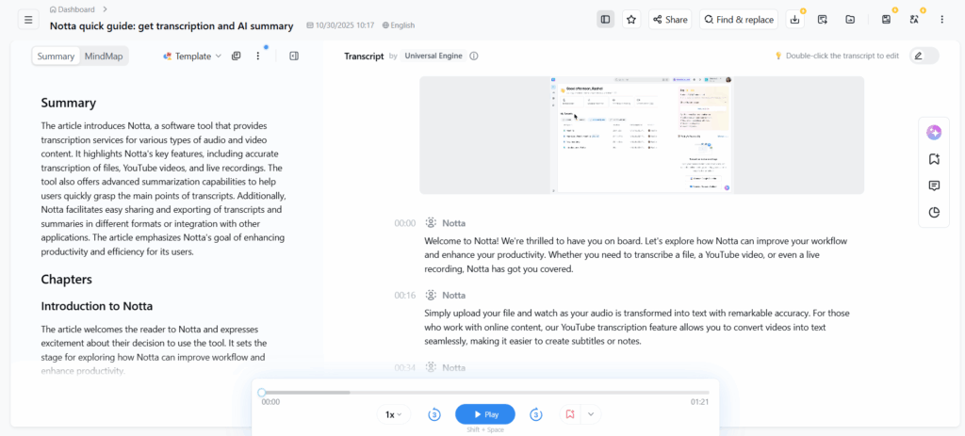The width and height of the screenshot is (965, 436).
Task: Click the translate icon
Action: pyautogui.click(x=914, y=20)
